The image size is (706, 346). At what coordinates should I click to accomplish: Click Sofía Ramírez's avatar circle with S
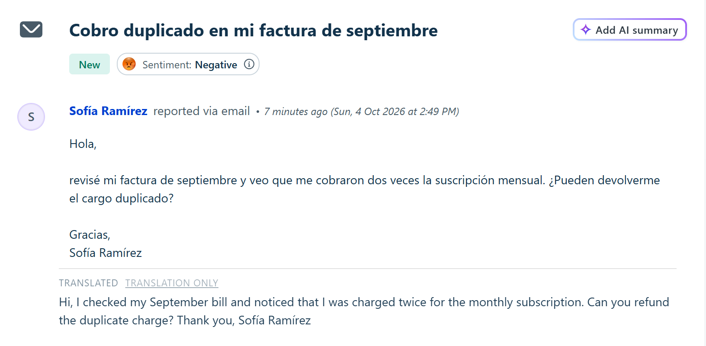tap(31, 117)
